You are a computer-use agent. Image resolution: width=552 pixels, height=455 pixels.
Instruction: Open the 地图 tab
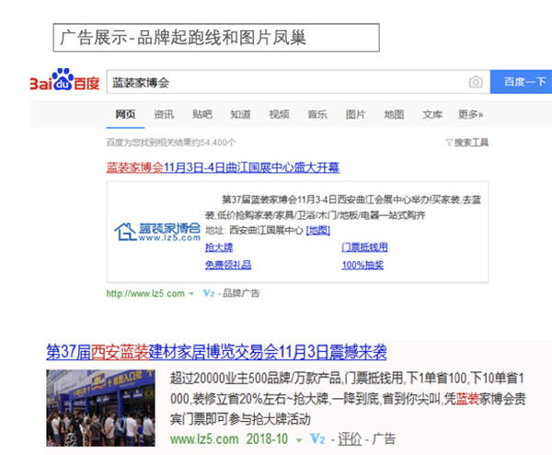click(394, 114)
